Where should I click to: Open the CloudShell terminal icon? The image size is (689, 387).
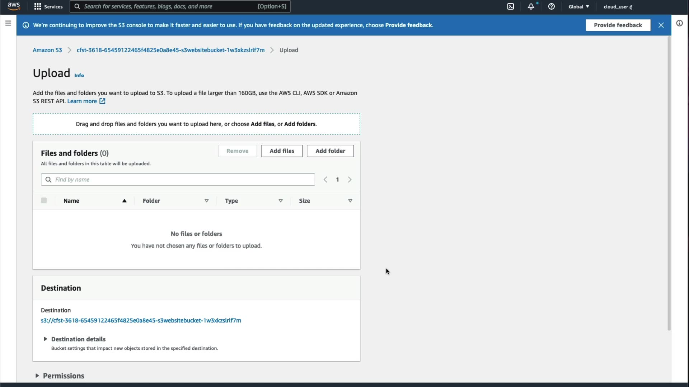[x=510, y=6]
